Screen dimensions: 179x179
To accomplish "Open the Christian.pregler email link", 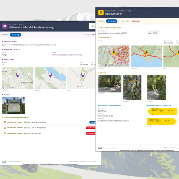I will (67, 55).
